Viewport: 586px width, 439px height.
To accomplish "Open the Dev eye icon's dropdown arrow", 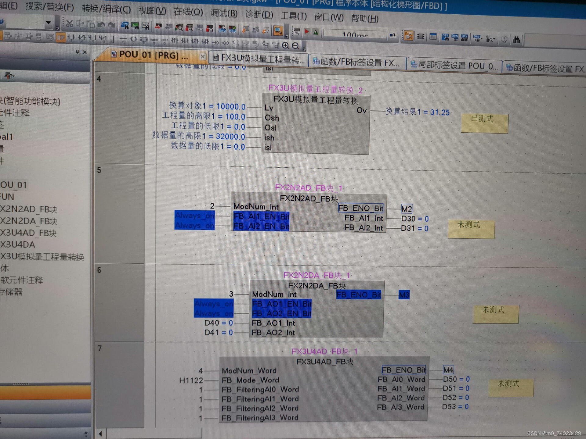I will pyautogui.click(x=481, y=38).
